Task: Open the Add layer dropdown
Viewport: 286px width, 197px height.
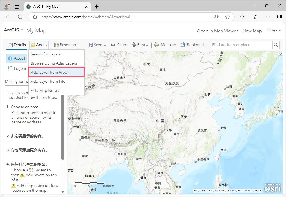Action: [39, 45]
